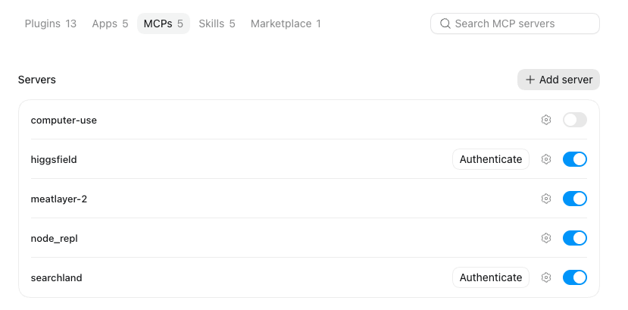Image resolution: width=628 pixels, height=310 pixels.
Task: Disable the searchland server toggle
Action: tap(575, 277)
